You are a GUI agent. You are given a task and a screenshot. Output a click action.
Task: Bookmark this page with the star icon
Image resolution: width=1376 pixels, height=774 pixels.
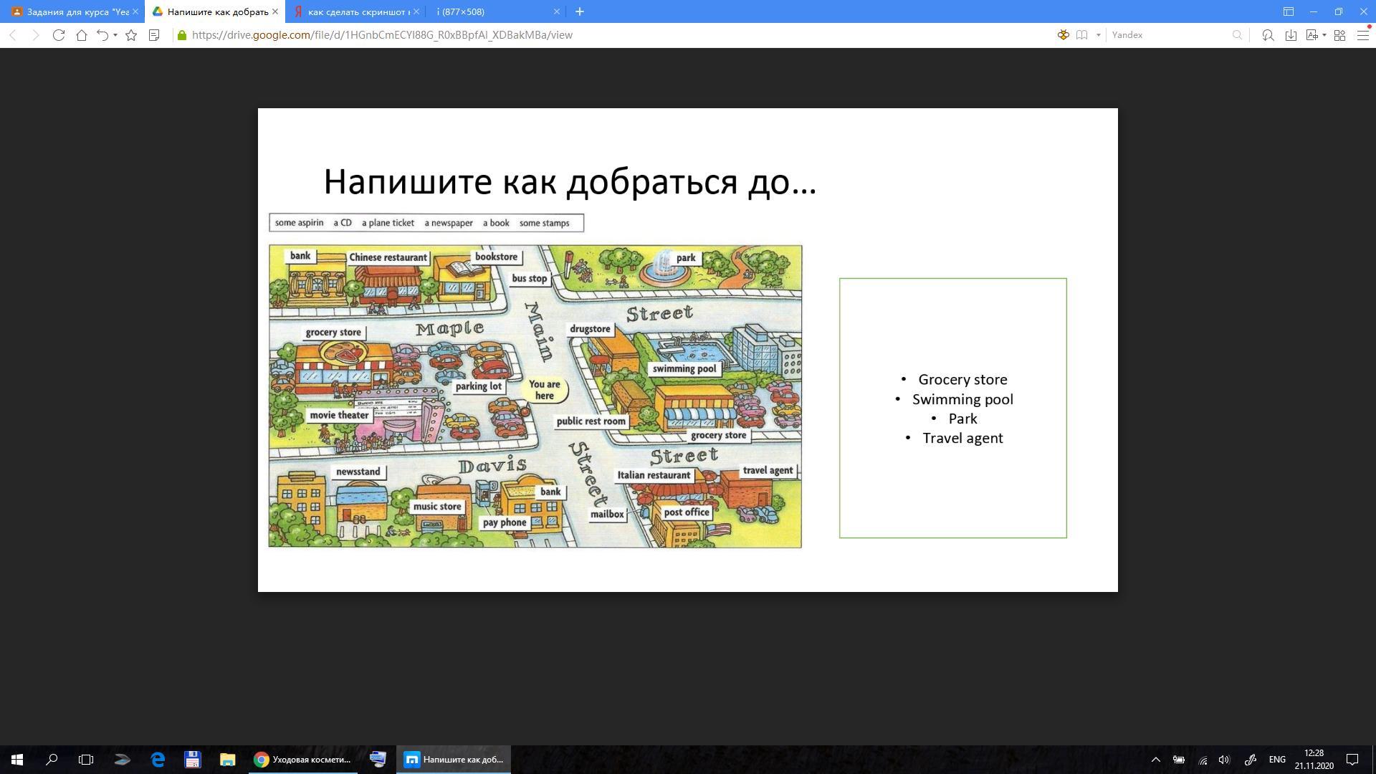tap(131, 35)
